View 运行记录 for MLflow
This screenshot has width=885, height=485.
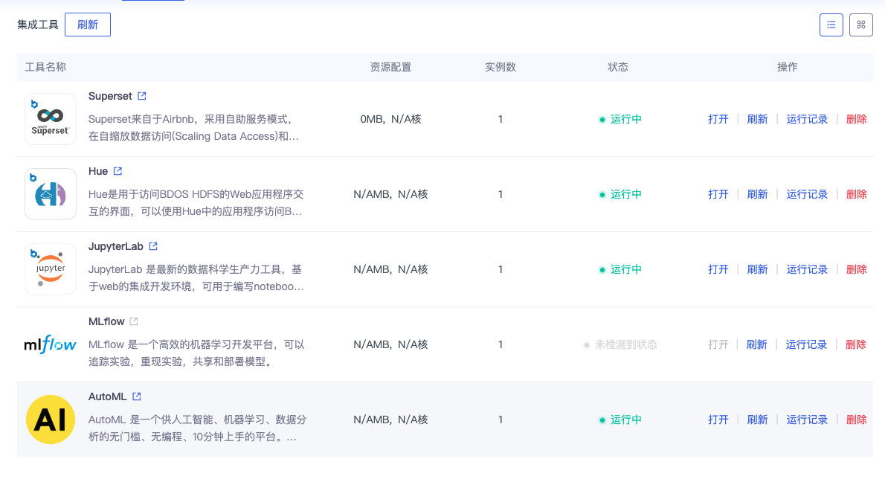click(806, 344)
